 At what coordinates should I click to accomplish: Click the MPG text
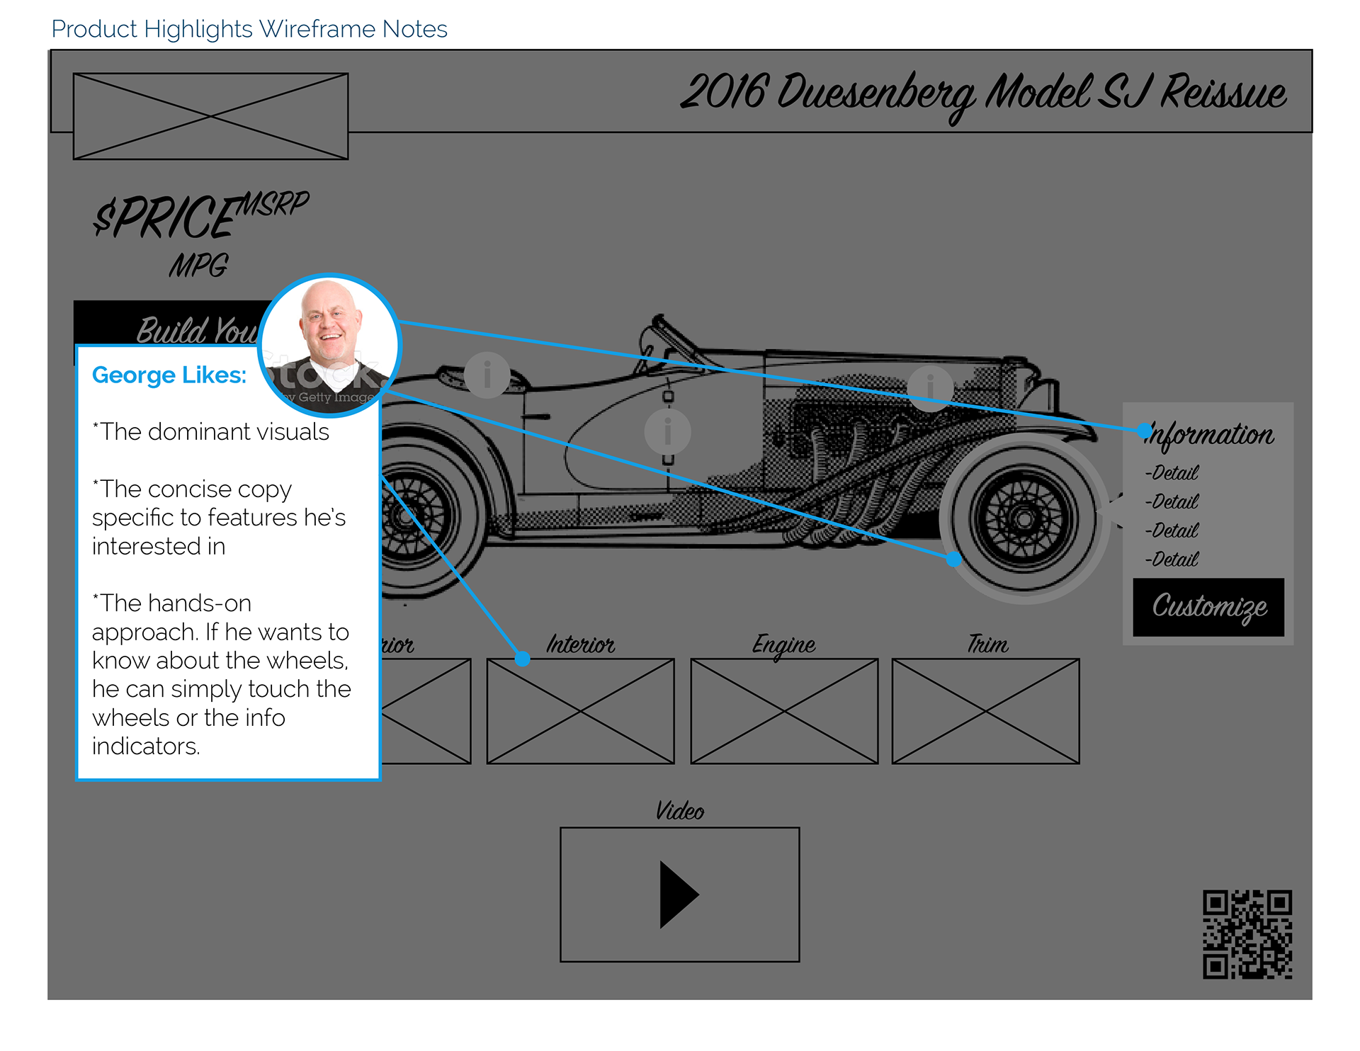pos(198,266)
